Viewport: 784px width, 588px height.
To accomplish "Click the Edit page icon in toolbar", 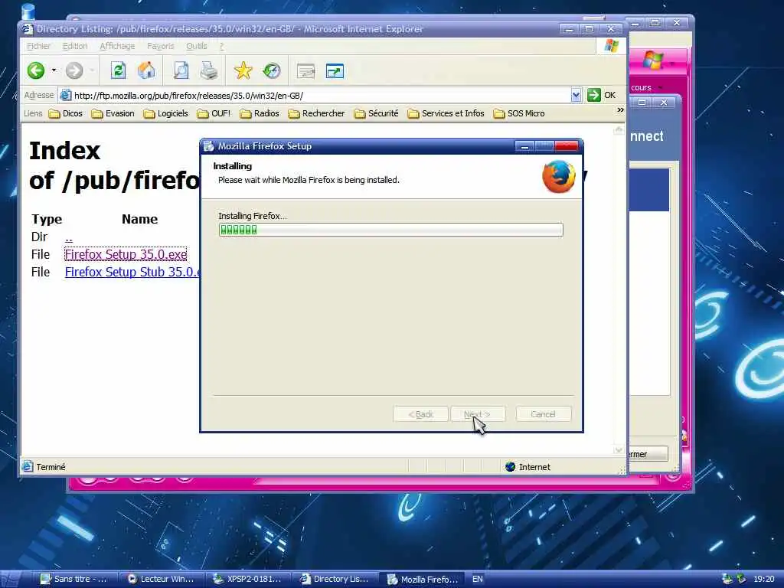I will coord(305,71).
